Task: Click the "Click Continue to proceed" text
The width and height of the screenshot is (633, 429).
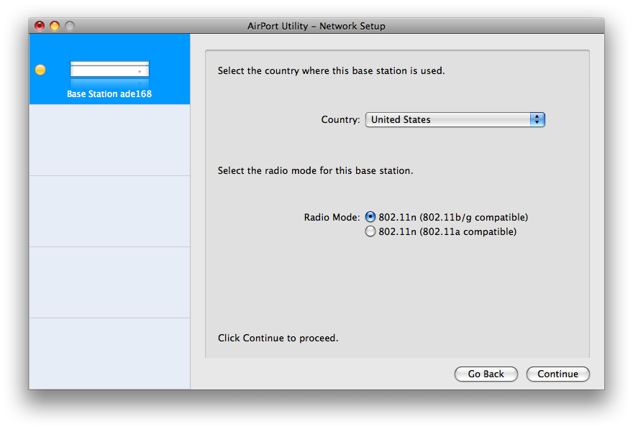Action: tap(278, 338)
